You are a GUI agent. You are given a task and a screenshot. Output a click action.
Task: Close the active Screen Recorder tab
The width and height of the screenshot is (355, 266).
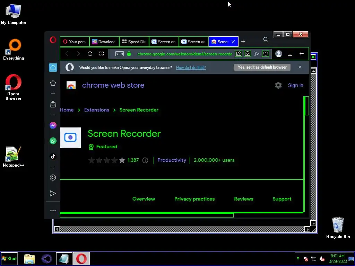(233, 42)
